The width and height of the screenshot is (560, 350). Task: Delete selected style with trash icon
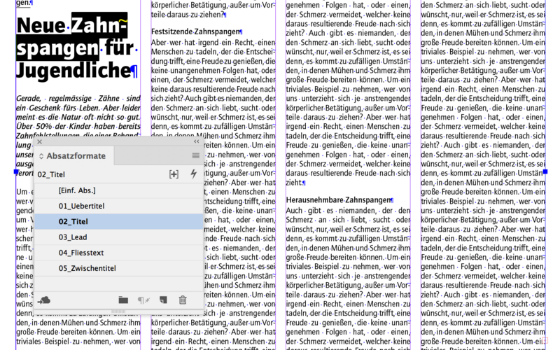coord(183,300)
